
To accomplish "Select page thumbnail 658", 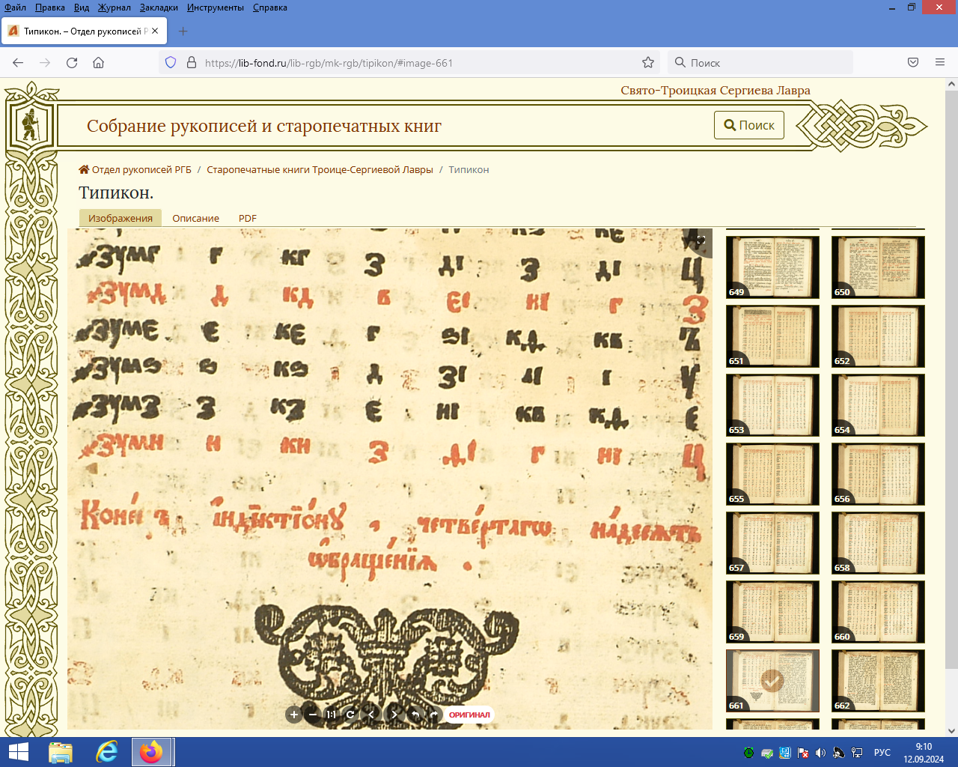I will [878, 542].
